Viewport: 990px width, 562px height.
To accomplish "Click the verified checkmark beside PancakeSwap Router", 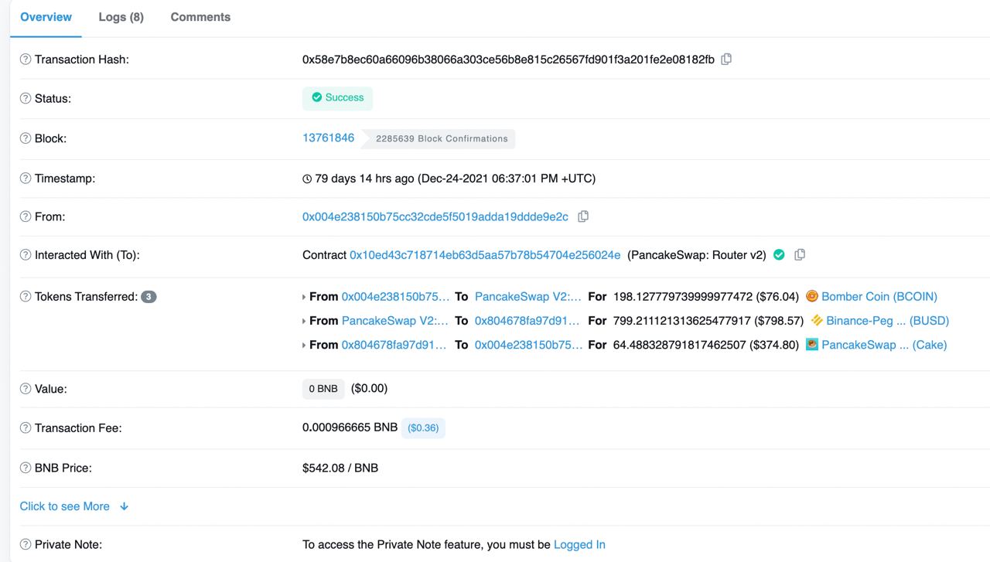I will click(779, 254).
